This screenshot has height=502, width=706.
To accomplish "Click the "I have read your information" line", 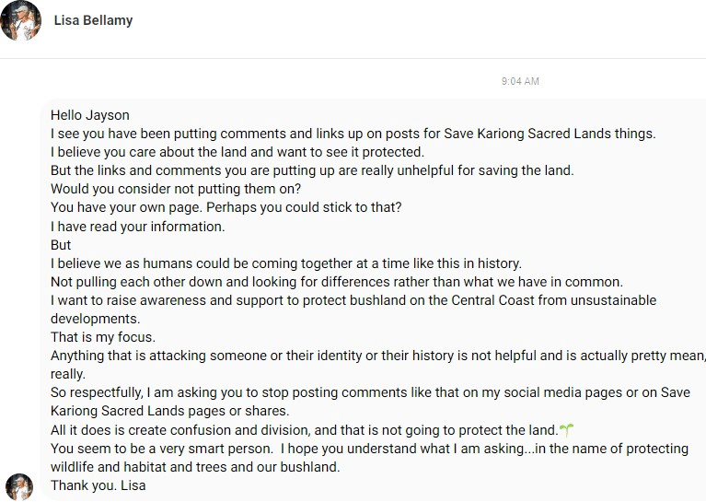I will click(138, 227).
